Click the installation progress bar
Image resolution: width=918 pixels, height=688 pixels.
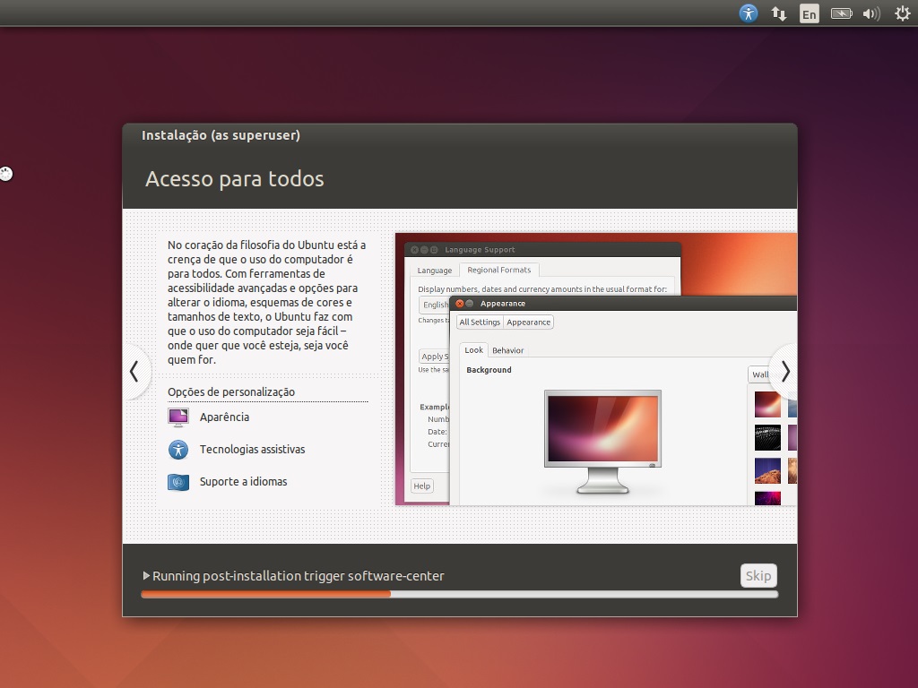(x=459, y=594)
